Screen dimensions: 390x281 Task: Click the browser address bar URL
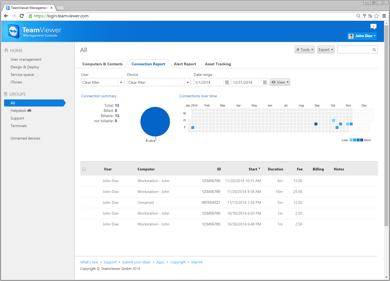point(61,16)
